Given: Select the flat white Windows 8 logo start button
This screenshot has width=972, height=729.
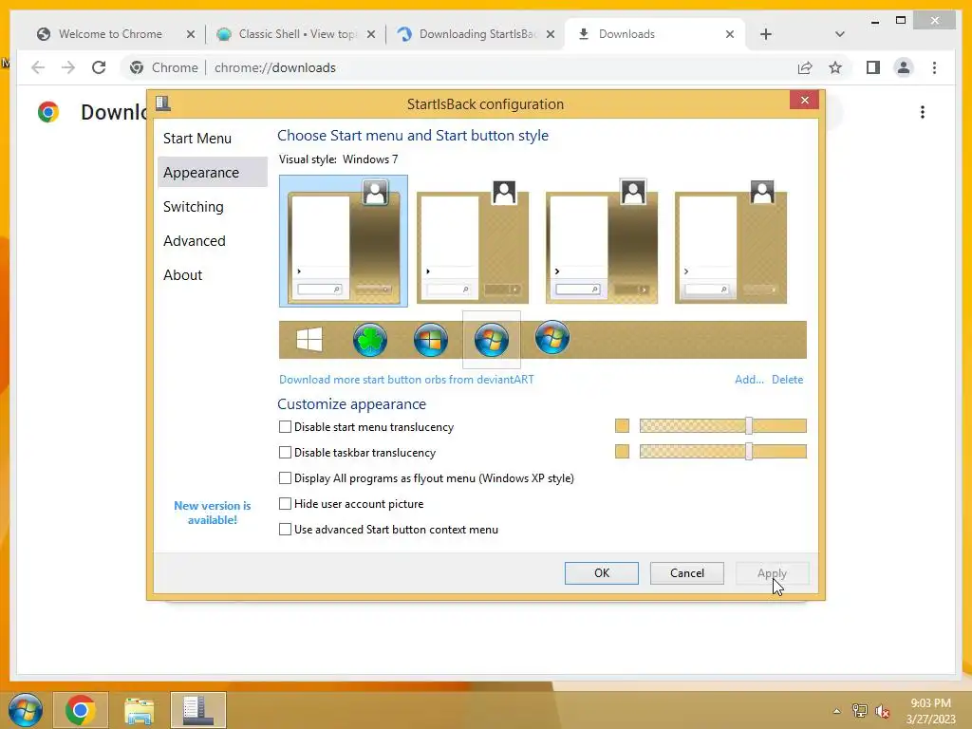Looking at the screenshot, I should coord(309,340).
